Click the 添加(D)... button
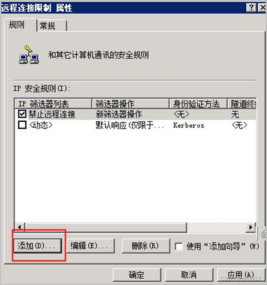This screenshot has width=267, height=285. point(38,246)
